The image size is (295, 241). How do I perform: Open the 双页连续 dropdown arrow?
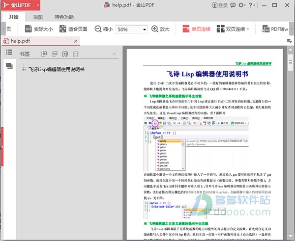[248, 29]
